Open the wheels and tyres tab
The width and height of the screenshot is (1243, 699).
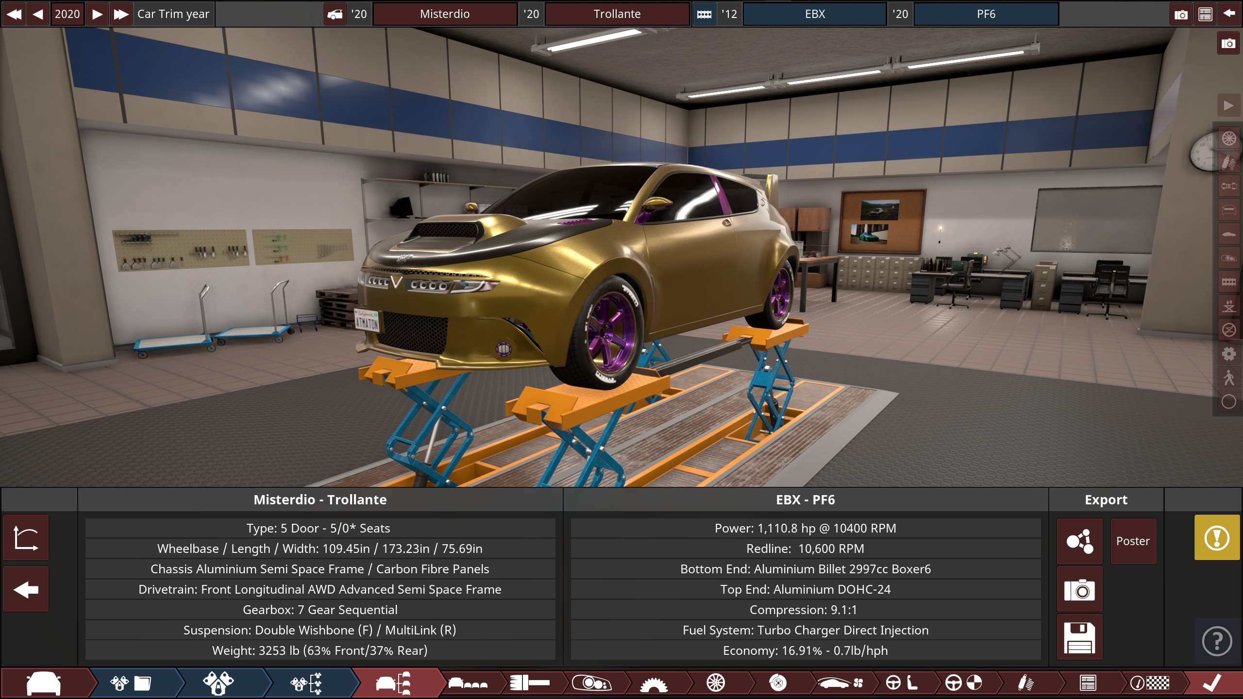716,683
